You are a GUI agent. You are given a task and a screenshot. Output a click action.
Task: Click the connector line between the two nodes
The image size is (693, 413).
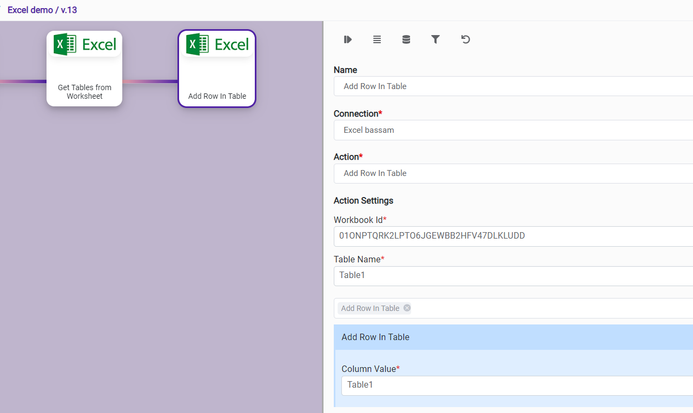click(x=150, y=82)
